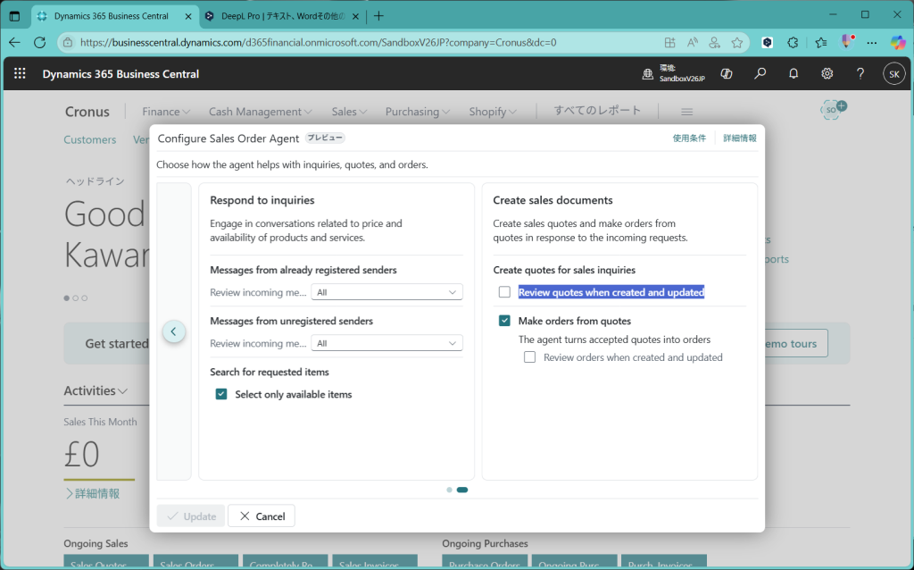View site information lock icon
Screen dimensions: 914x570
68,43
